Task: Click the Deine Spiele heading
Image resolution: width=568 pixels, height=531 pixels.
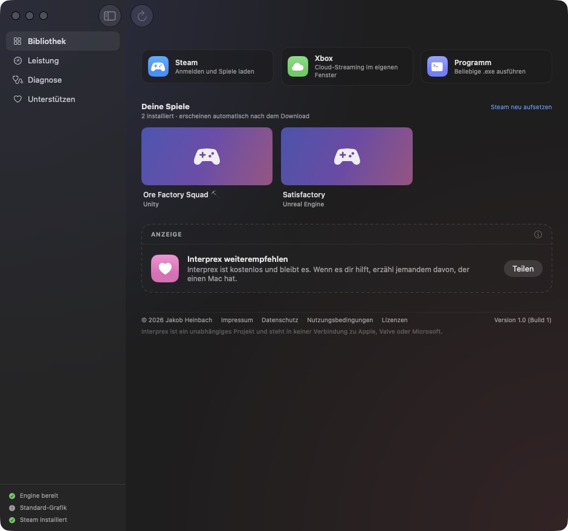Action: [x=166, y=106]
